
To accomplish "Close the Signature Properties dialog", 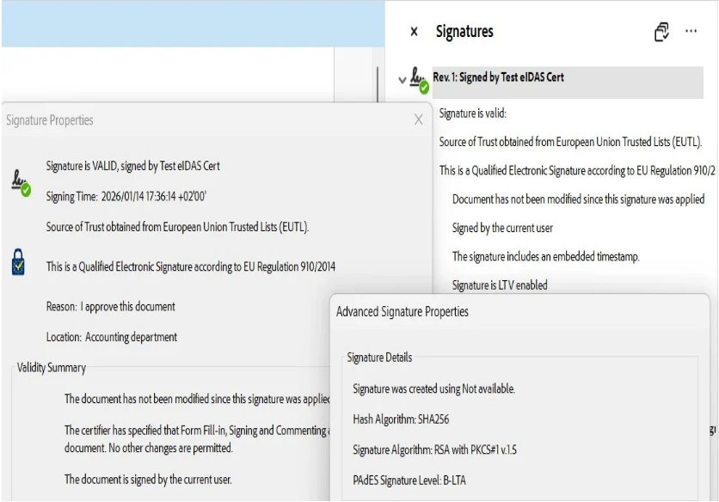I will pos(418,119).
